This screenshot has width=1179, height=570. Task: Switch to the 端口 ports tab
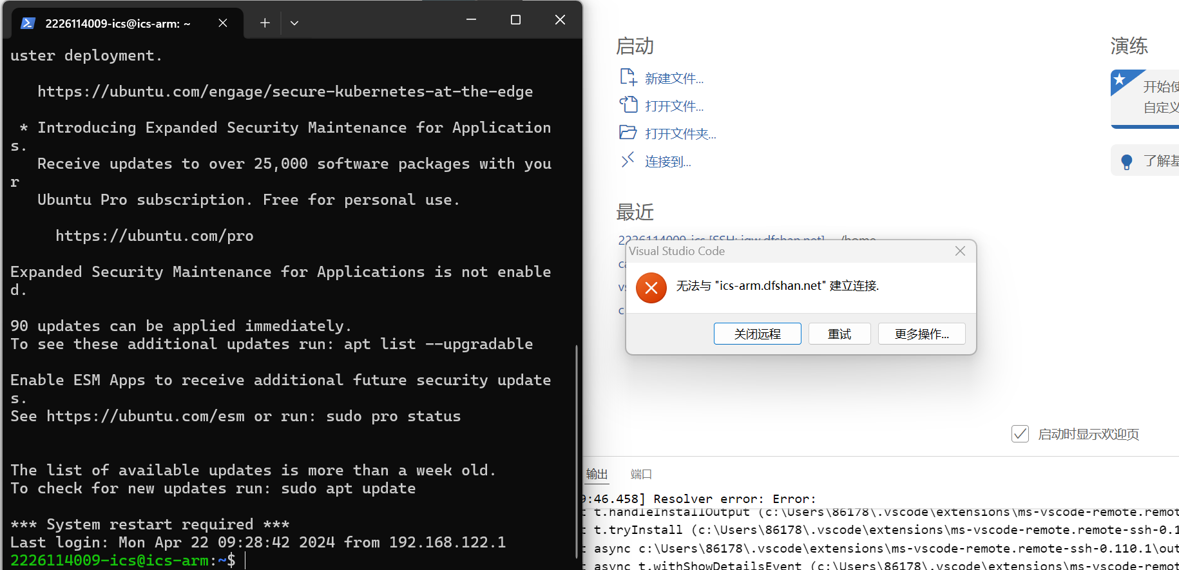(x=641, y=474)
